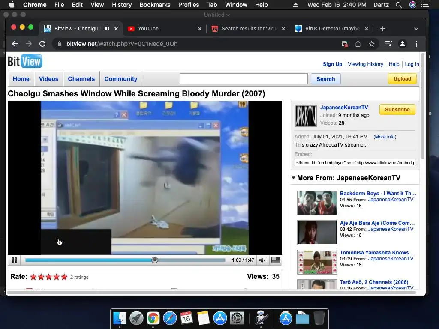Click the Help link on BitView
The width and height of the screenshot is (439, 329).
(394, 64)
